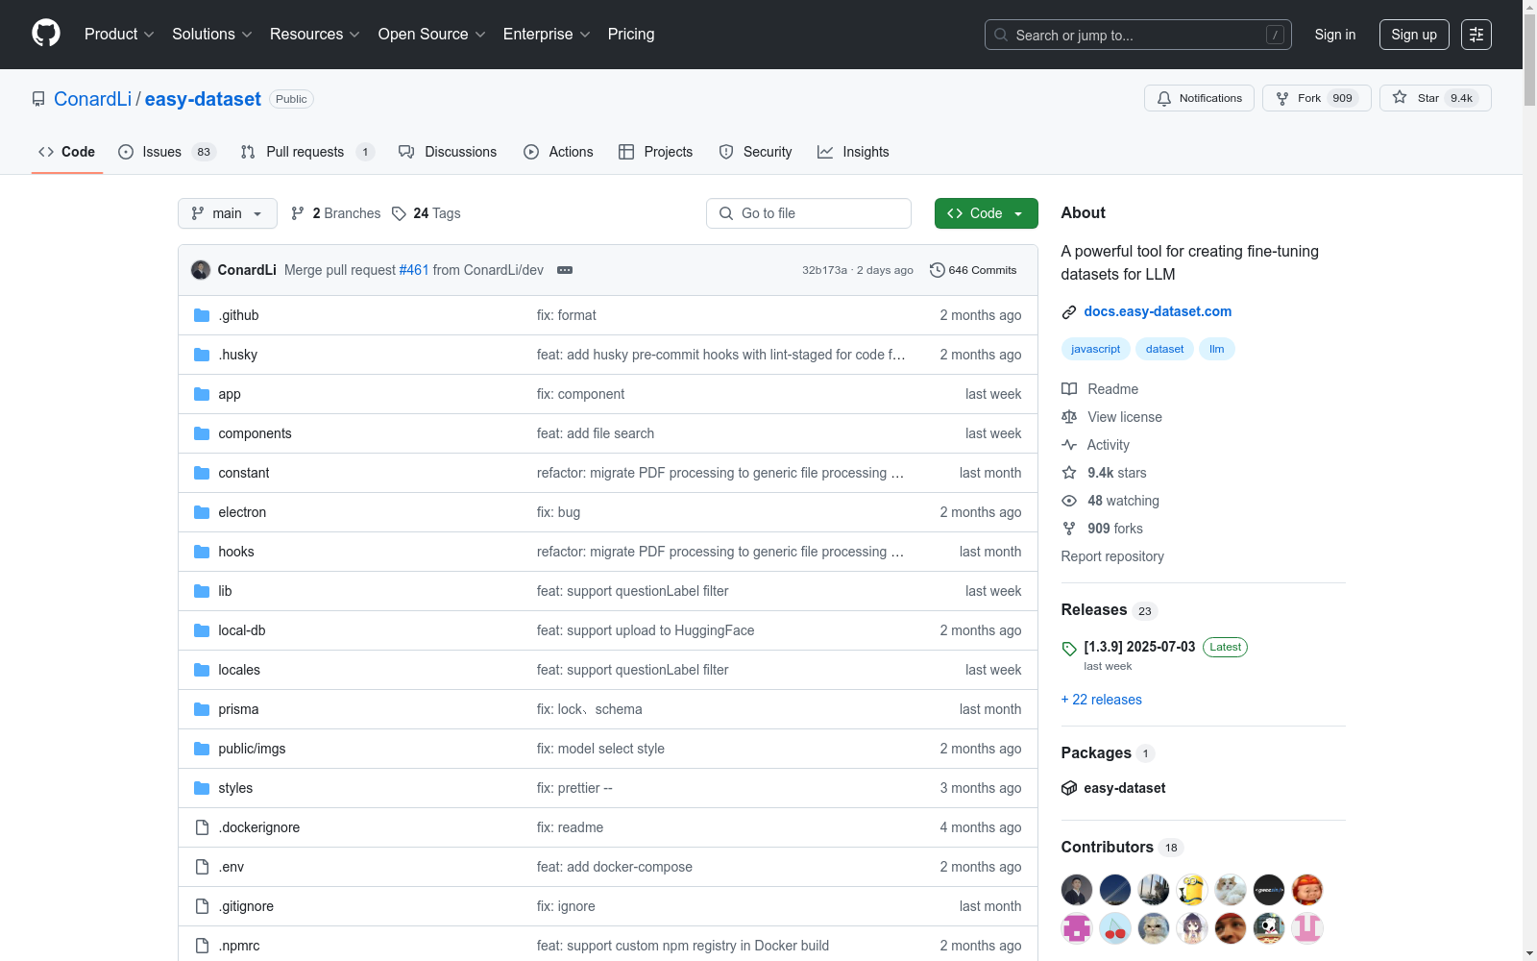Open Readme via book icon
1537x961 pixels.
(1069, 389)
